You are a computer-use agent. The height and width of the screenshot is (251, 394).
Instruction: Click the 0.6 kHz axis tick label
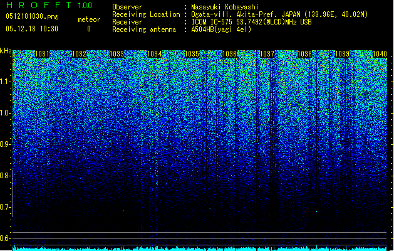coord(6,238)
